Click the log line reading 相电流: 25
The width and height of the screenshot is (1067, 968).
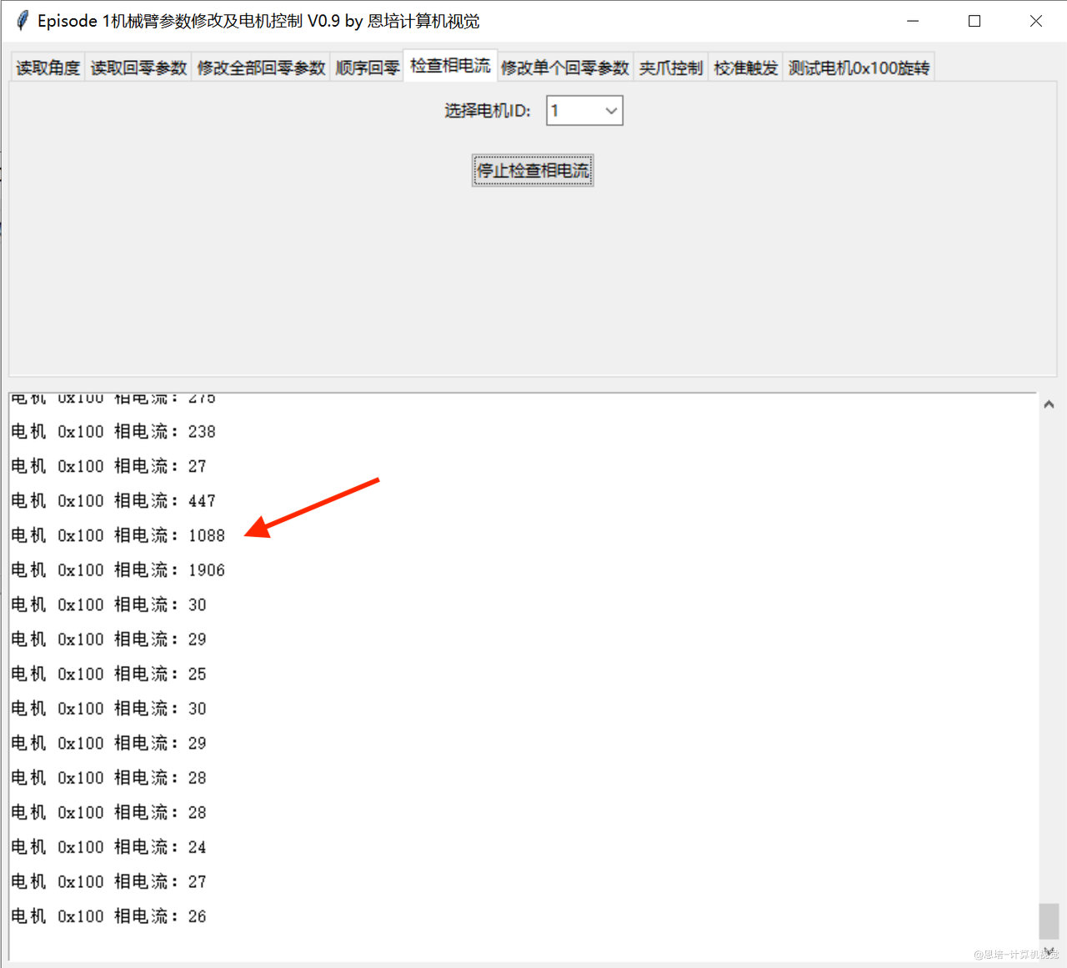[108, 674]
